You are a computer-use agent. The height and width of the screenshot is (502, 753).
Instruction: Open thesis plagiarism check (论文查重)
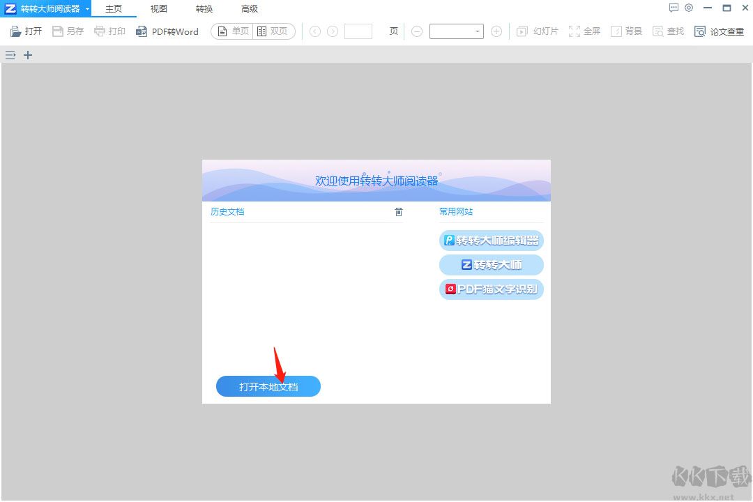click(719, 31)
